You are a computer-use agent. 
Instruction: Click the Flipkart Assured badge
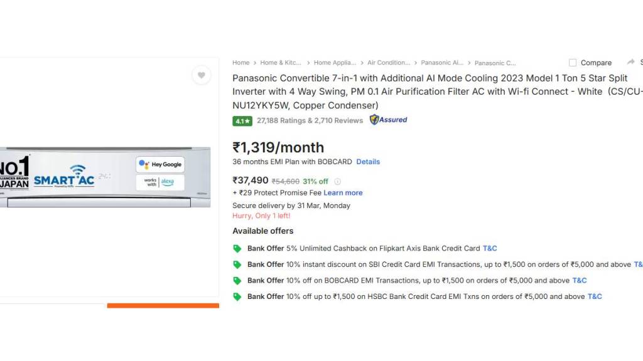(388, 120)
